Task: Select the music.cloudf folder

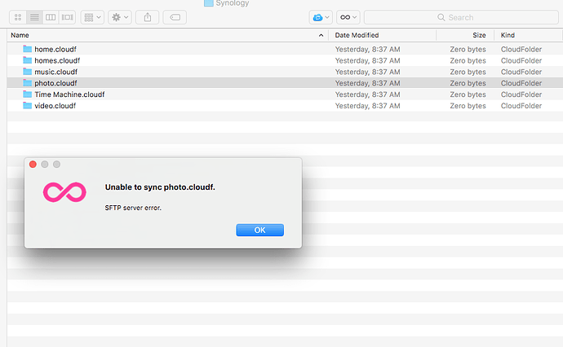Action: tap(56, 72)
